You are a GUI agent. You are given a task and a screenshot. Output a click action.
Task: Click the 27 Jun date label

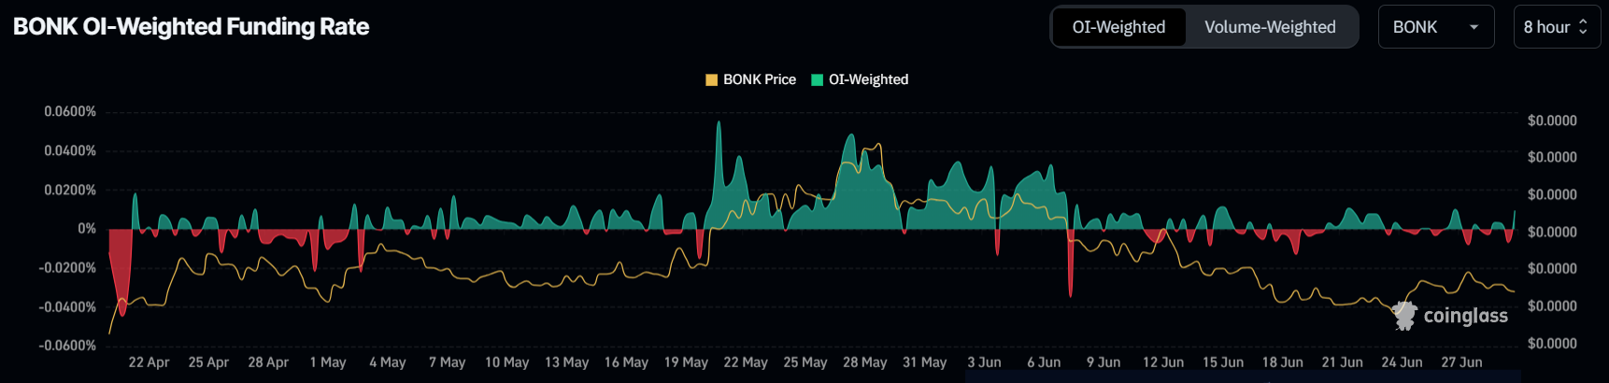pos(1461,362)
